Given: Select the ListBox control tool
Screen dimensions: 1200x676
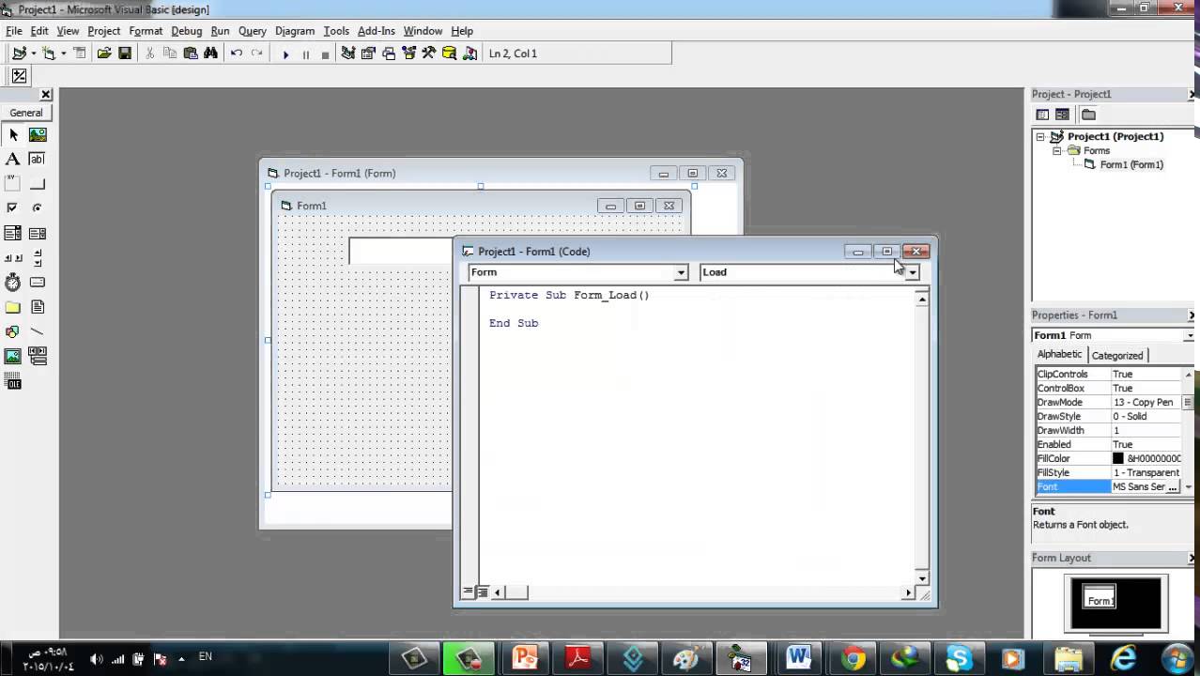Looking at the screenshot, I should (x=38, y=233).
